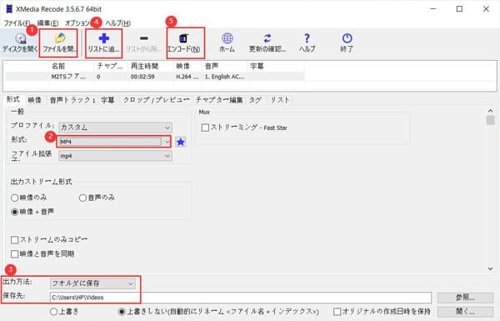
Task: Open the ホーム globe icon
Action: click(x=227, y=38)
